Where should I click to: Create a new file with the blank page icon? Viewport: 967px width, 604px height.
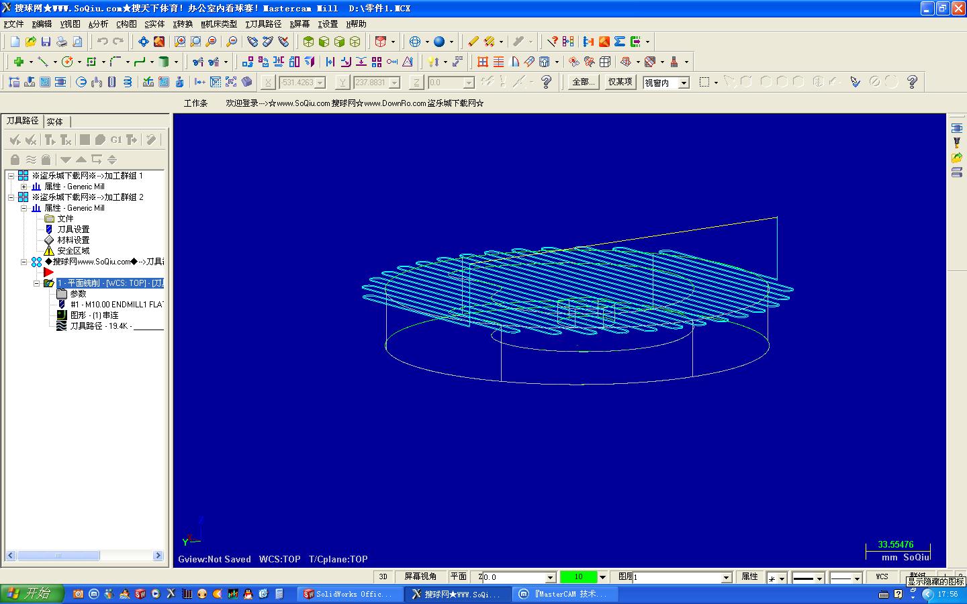pyautogui.click(x=15, y=42)
